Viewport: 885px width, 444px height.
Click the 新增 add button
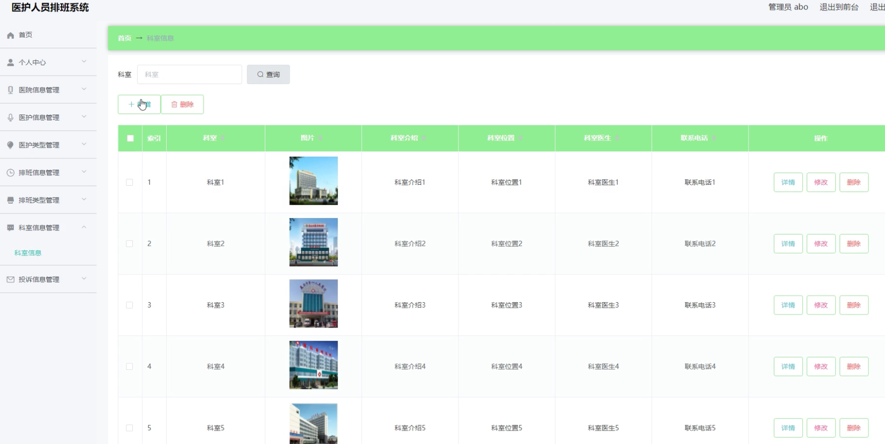tap(139, 105)
